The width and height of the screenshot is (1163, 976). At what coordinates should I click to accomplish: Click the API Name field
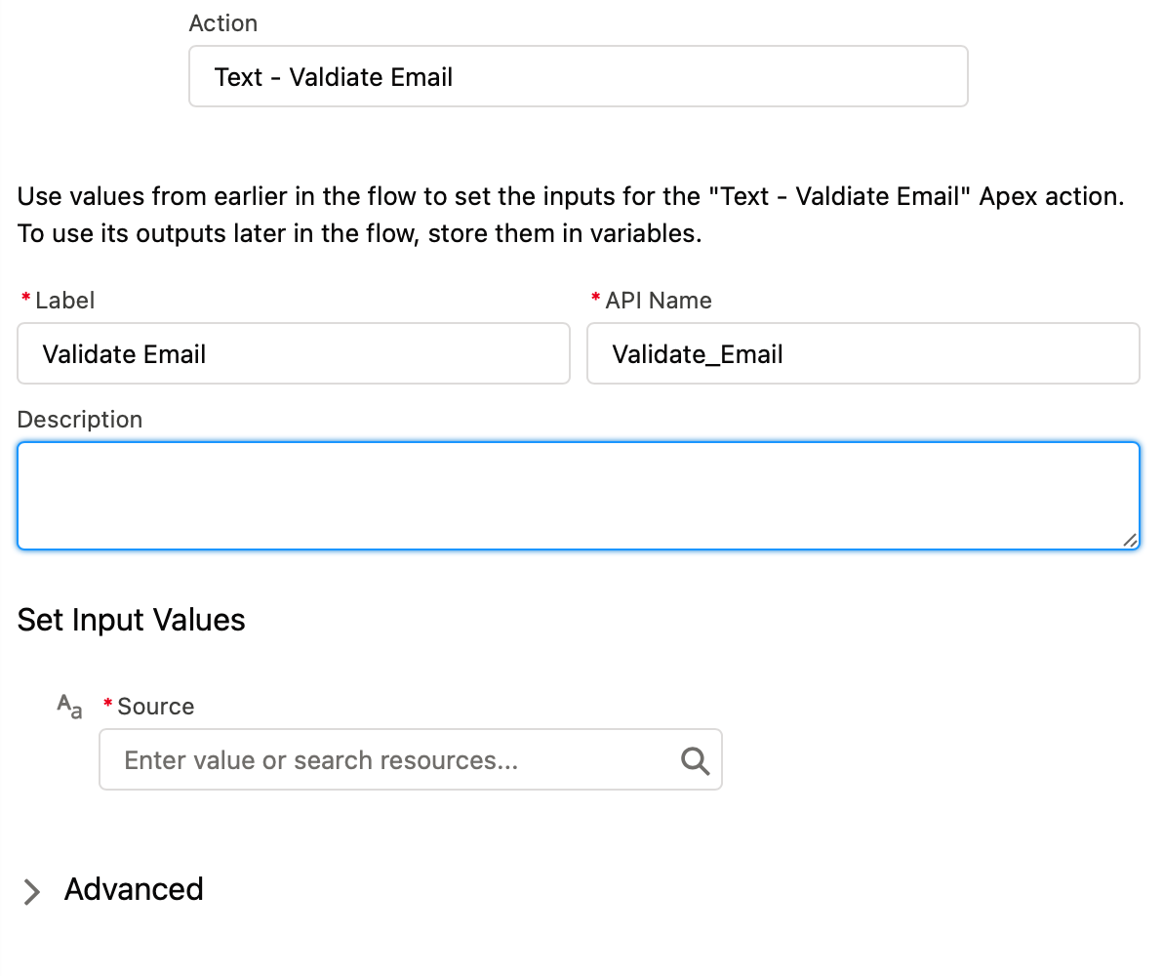862,353
